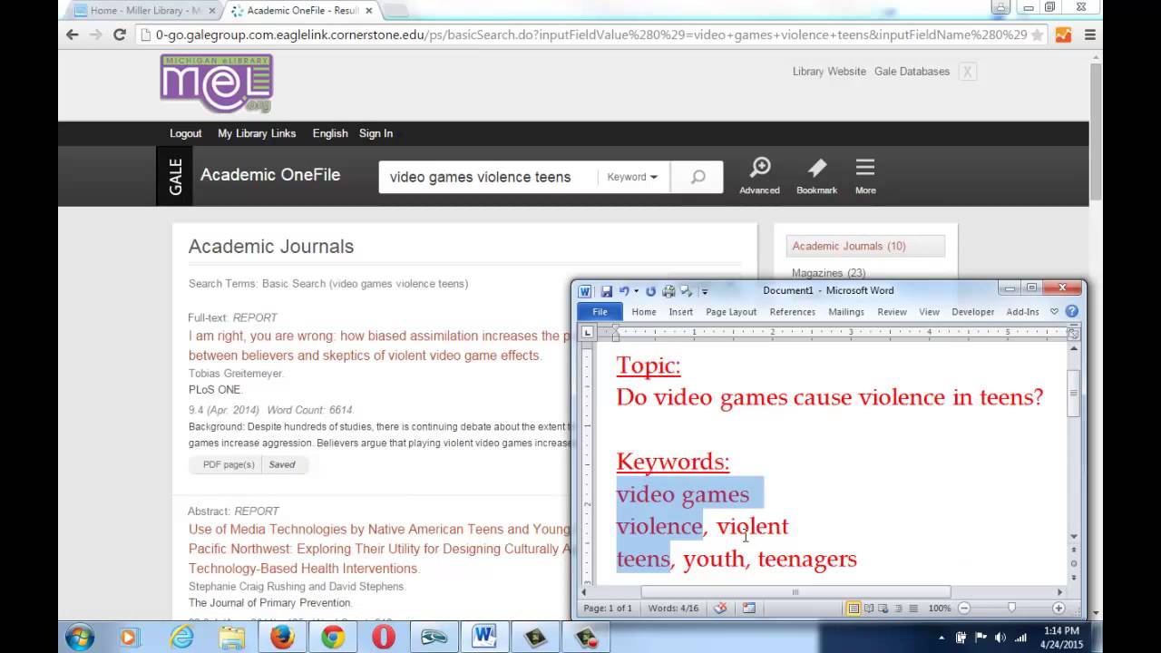The image size is (1161, 653).
Task: Click the Quick Print icon in Word toolbar
Action: pos(668,291)
